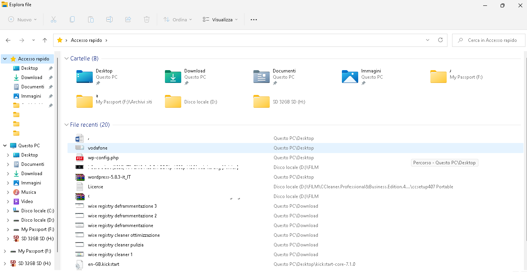Viewport: 527px width, 272px height.
Task: Unpin Documenti via its sidebar pin icon
Action: pos(50,87)
